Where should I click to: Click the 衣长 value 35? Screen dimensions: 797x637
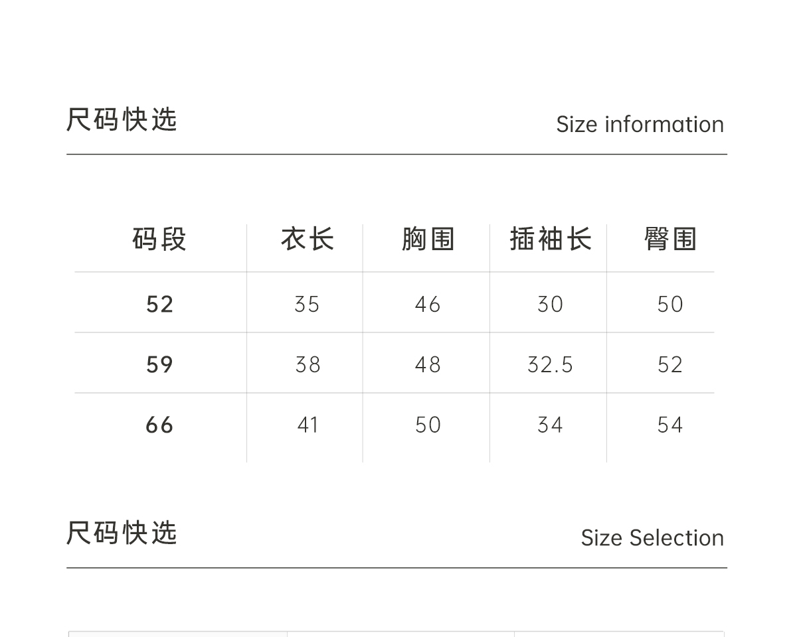pos(307,305)
